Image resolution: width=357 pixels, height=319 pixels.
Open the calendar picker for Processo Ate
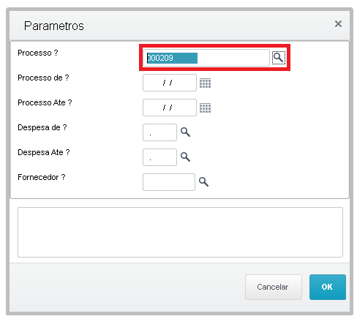[x=205, y=108]
